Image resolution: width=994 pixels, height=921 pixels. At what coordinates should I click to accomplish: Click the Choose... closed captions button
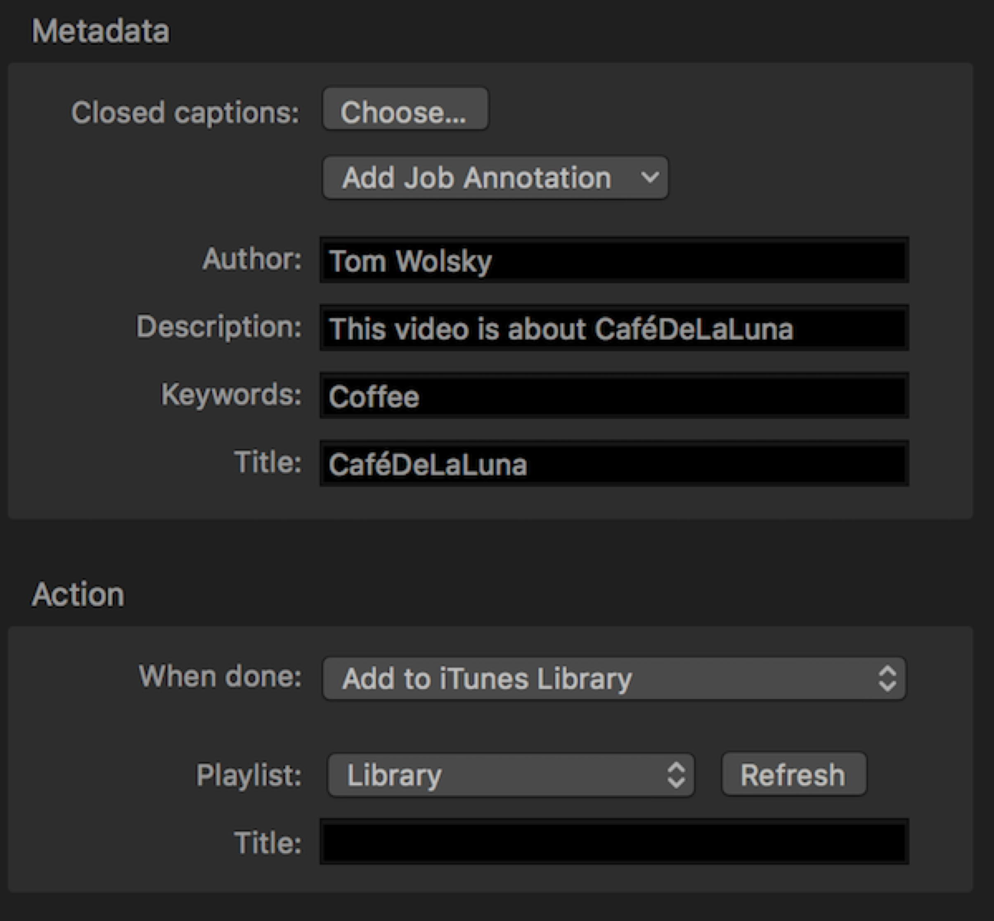coord(405,110)
